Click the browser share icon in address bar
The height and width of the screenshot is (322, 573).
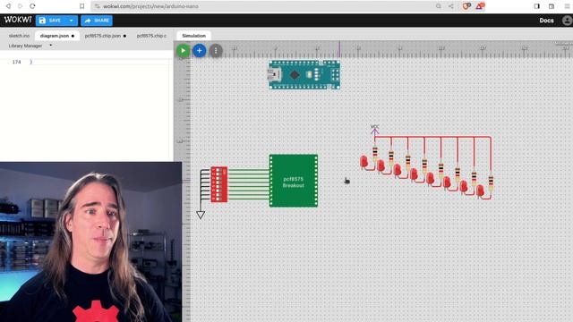click(451, 6)
